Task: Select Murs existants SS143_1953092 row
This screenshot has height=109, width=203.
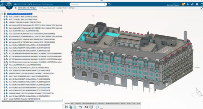Action: pos(32,39)
